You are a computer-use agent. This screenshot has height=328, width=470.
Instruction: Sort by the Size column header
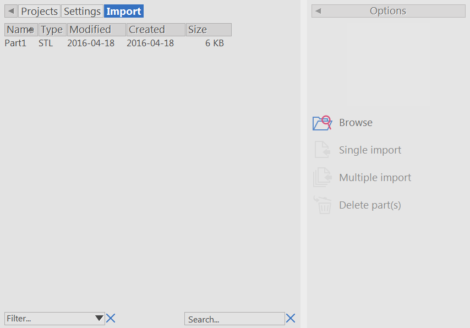point(208,30)
